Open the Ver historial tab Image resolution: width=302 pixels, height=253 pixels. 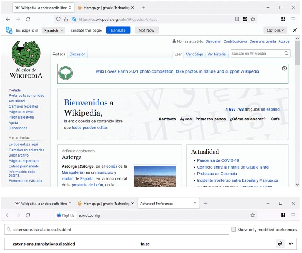[x=217, y=54]
